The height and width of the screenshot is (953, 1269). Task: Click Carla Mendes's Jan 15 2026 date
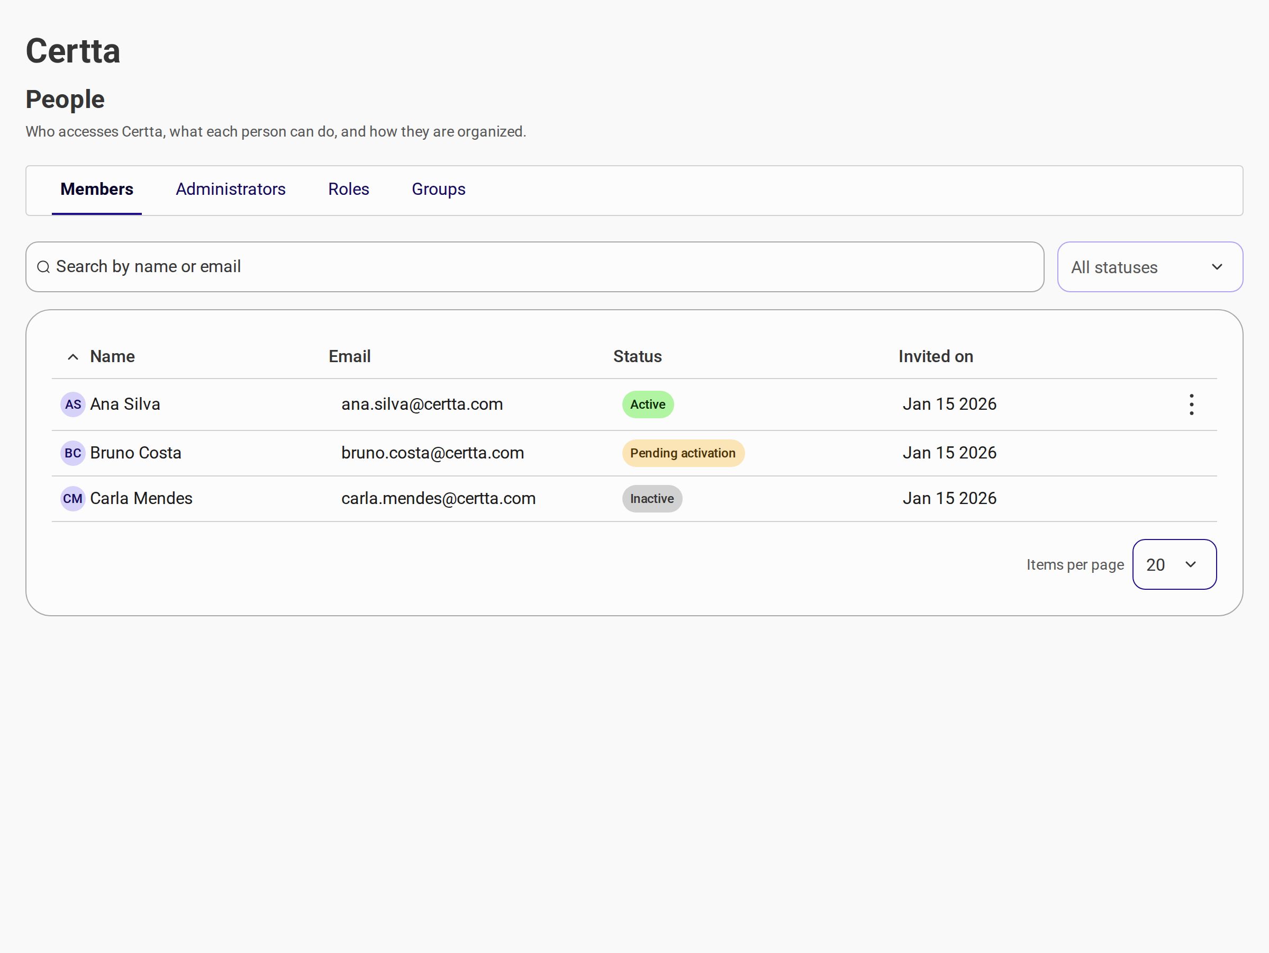point(949,498)
